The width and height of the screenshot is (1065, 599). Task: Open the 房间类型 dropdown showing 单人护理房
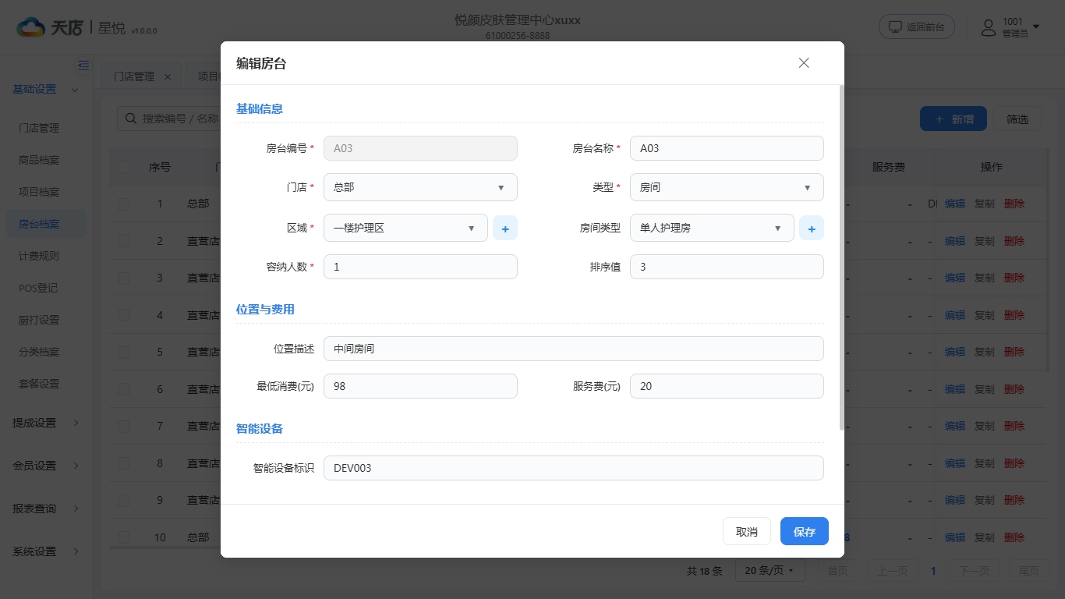[x=712, y=229]
